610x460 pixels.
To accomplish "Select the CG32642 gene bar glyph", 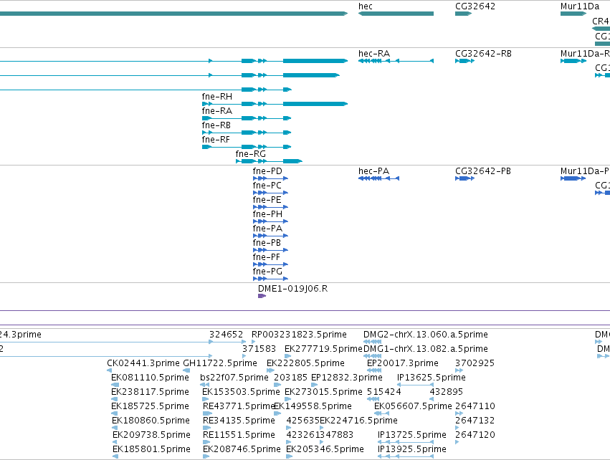I will 463,14.
